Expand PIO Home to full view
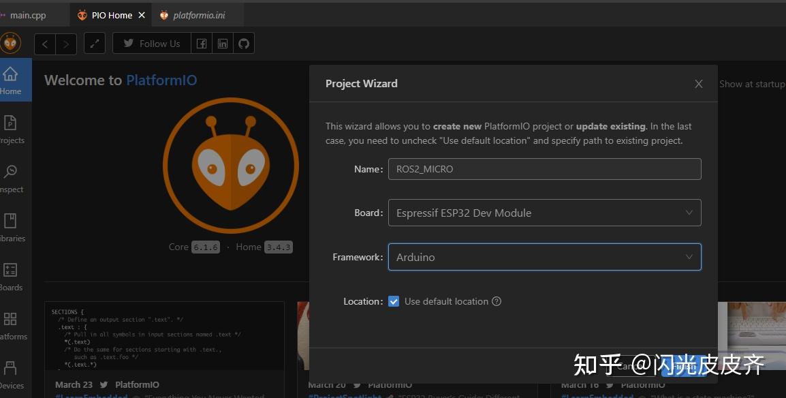 click(x=94, y=44)
